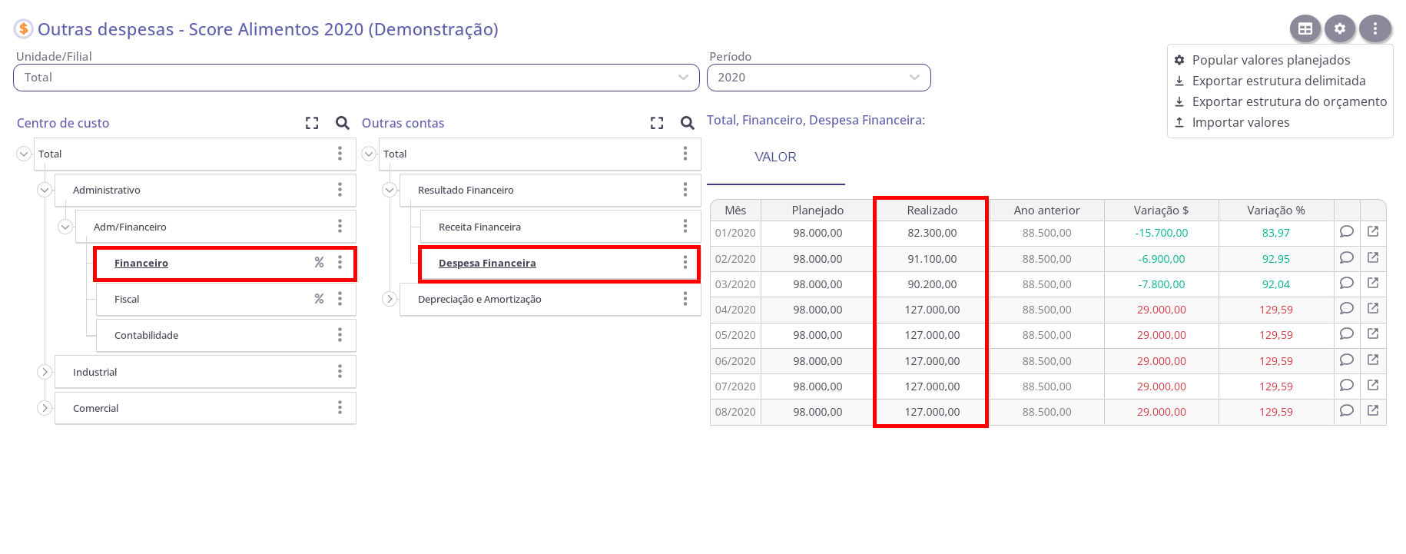Screen dimensions: 1406x554
Task: Open the settings gear button
Action: pyautogui.click(x=1340, y=29)
